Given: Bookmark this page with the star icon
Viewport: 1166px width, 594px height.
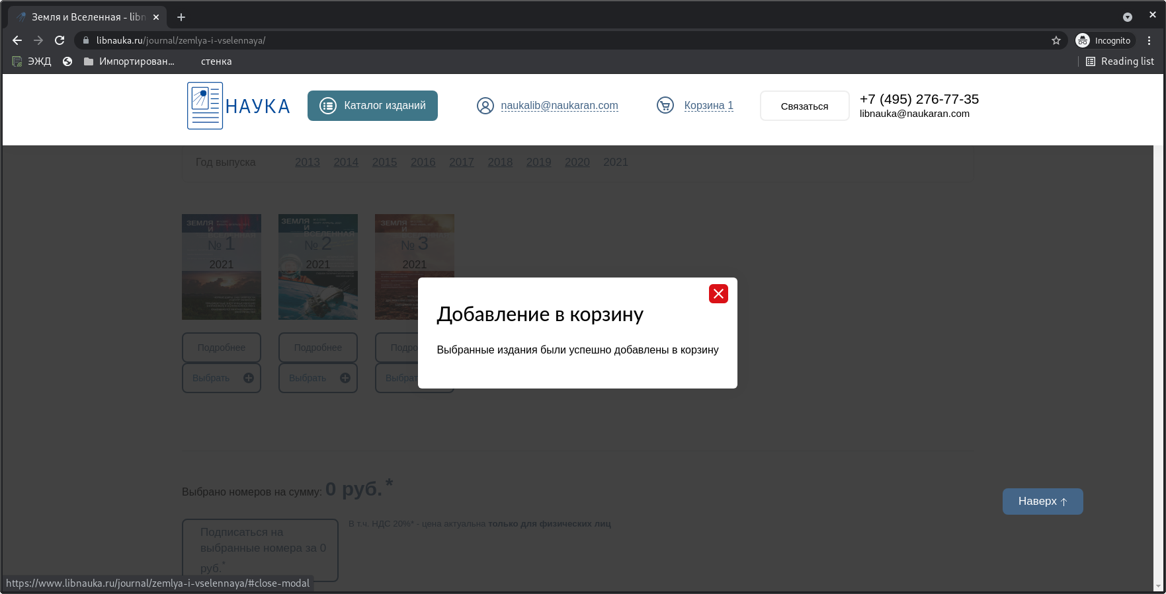Looking at the screenshot, I should (x=1056, y=40).
